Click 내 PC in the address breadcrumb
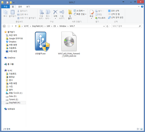Screen dimensions: 145x132 [x=26, y=26]
